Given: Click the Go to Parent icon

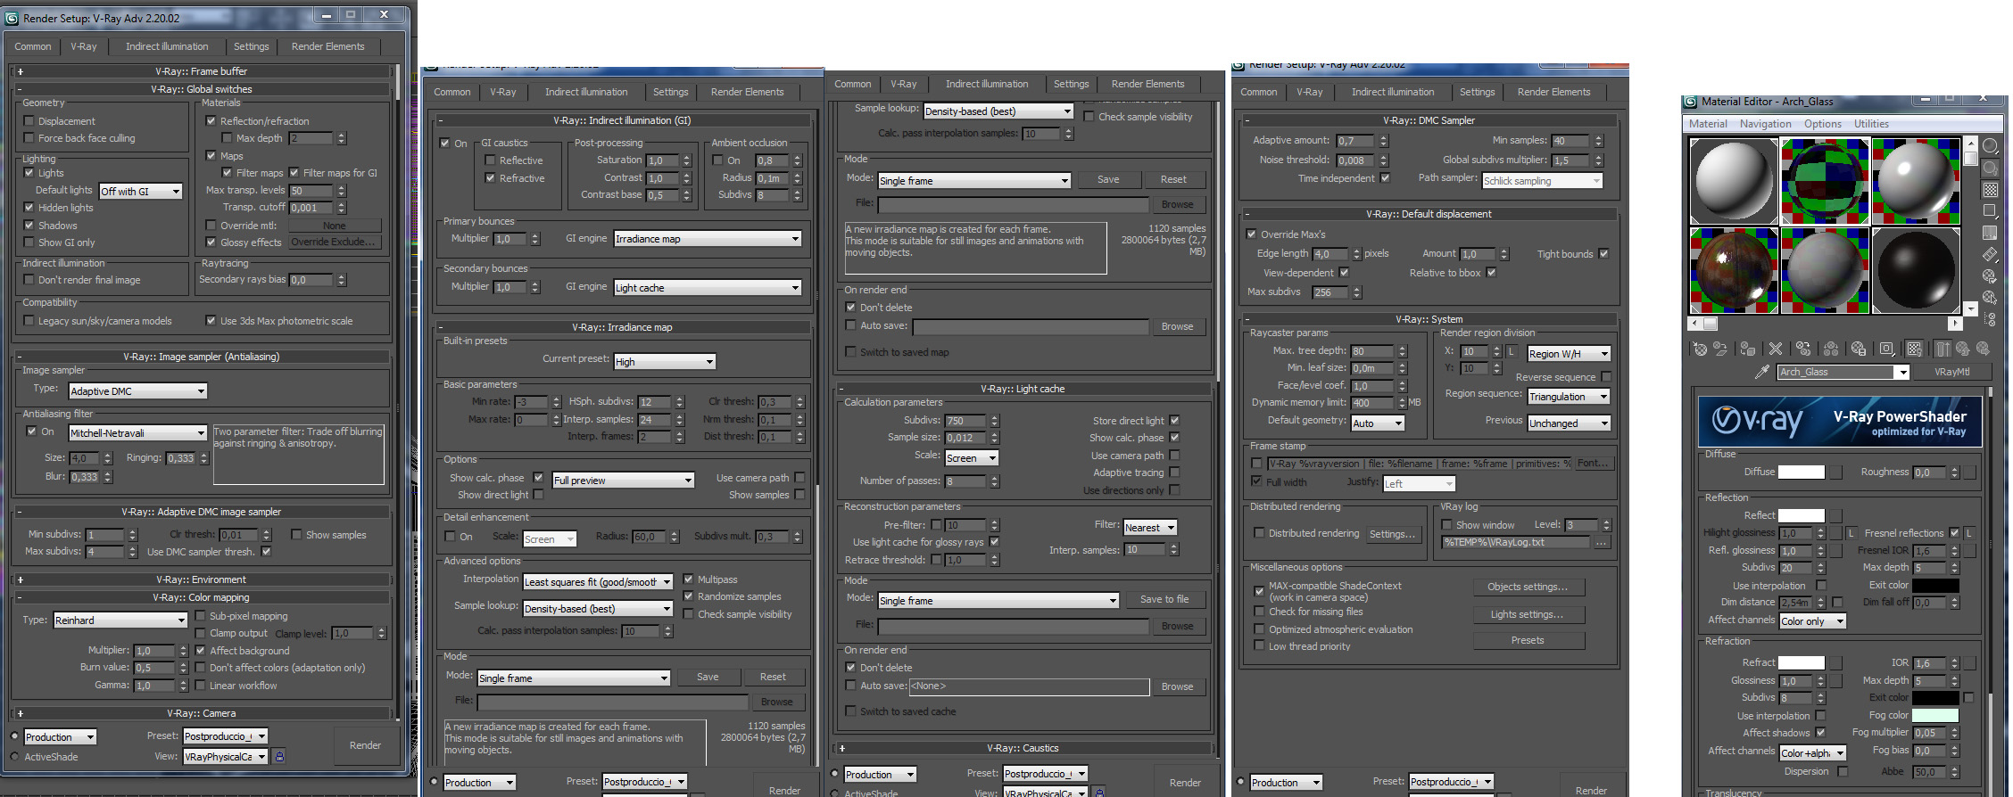Looking at the screenshot, I should click(1964, 349).
